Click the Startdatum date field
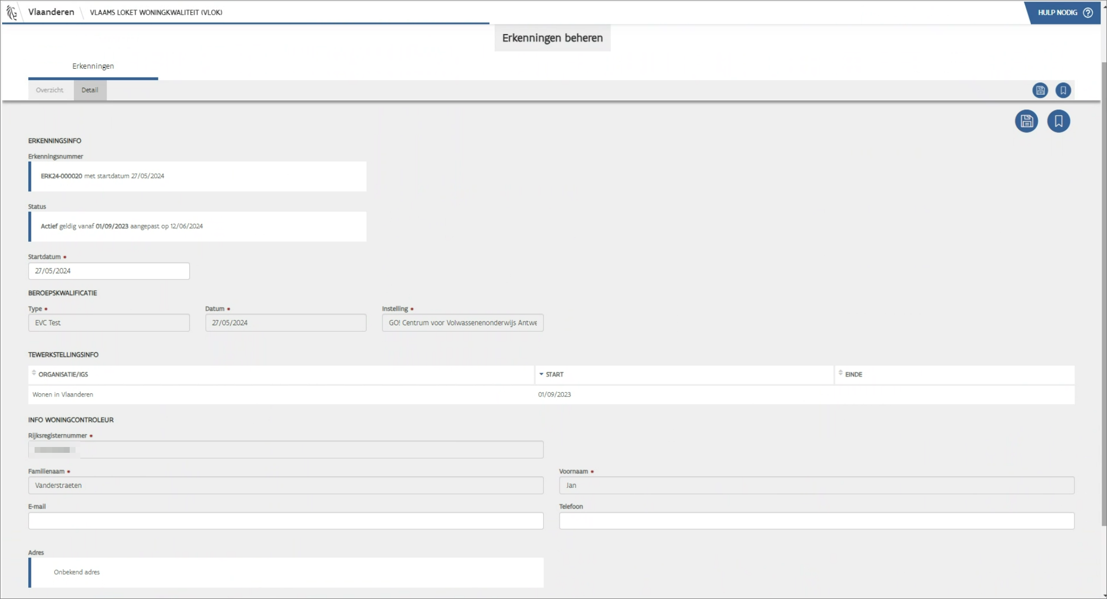 109,271
